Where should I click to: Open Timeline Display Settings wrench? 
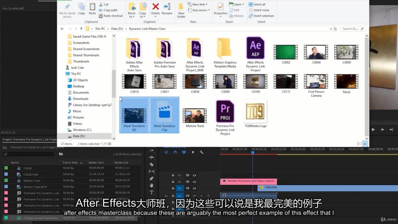tap(202, 152)
